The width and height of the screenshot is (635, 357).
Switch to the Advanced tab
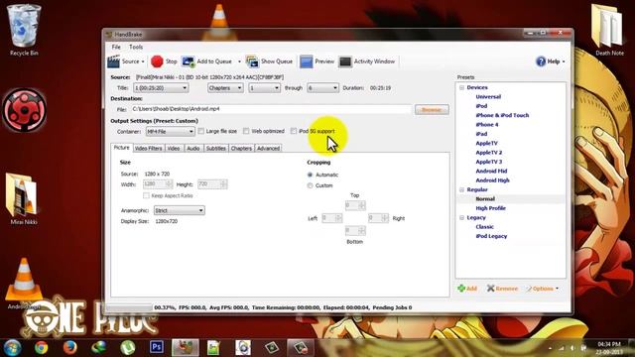[268, 149]
